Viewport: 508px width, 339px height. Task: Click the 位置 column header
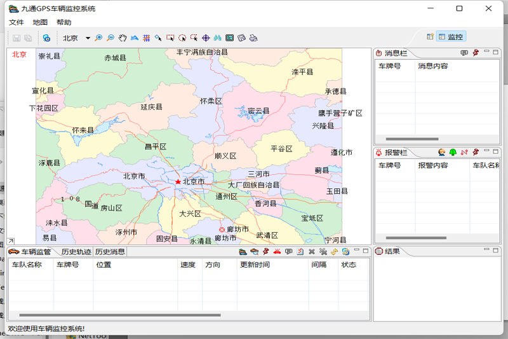pos(135,265)
